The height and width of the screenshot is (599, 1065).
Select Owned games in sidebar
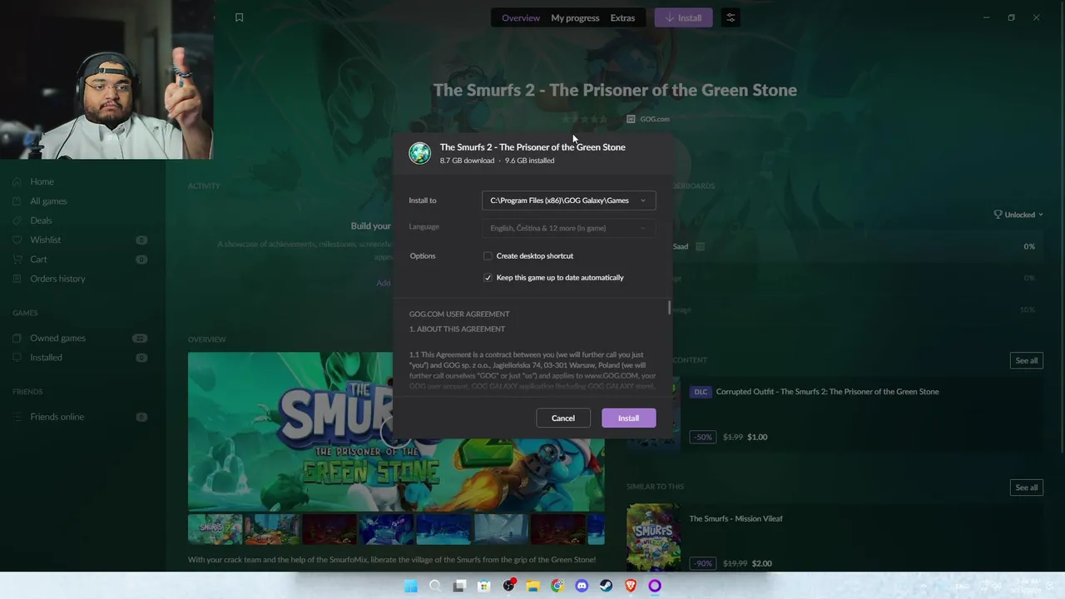point(57,338)
